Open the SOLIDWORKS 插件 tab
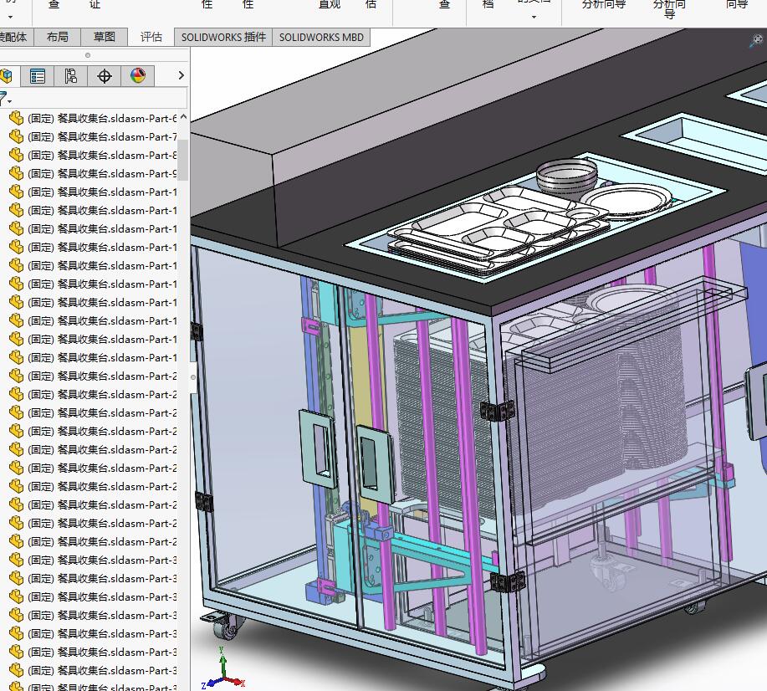767x691 pixels. [223, 37]
